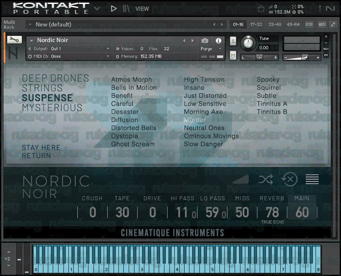This screenshot has height=276, width=341.
Task: Click the exclamation warning icon
Action: 320,9
